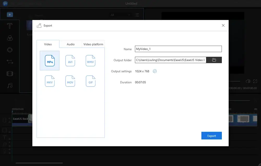Image resolution: width=261 pixels, height=166 pixels.
Task: Select the Transitions arrows icon
Action: click(x=10, y=62)
